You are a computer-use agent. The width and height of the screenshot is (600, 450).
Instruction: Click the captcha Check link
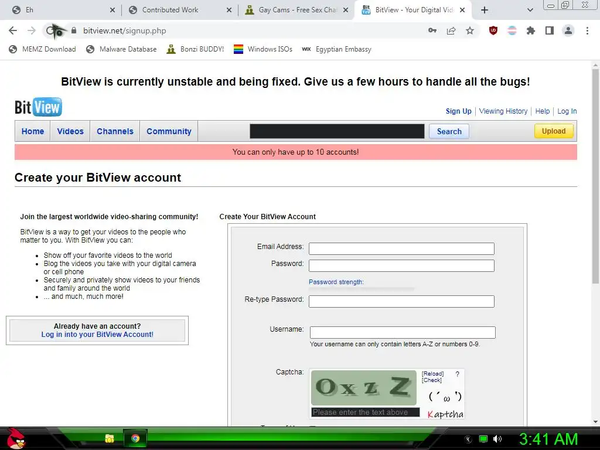[432, 380]
